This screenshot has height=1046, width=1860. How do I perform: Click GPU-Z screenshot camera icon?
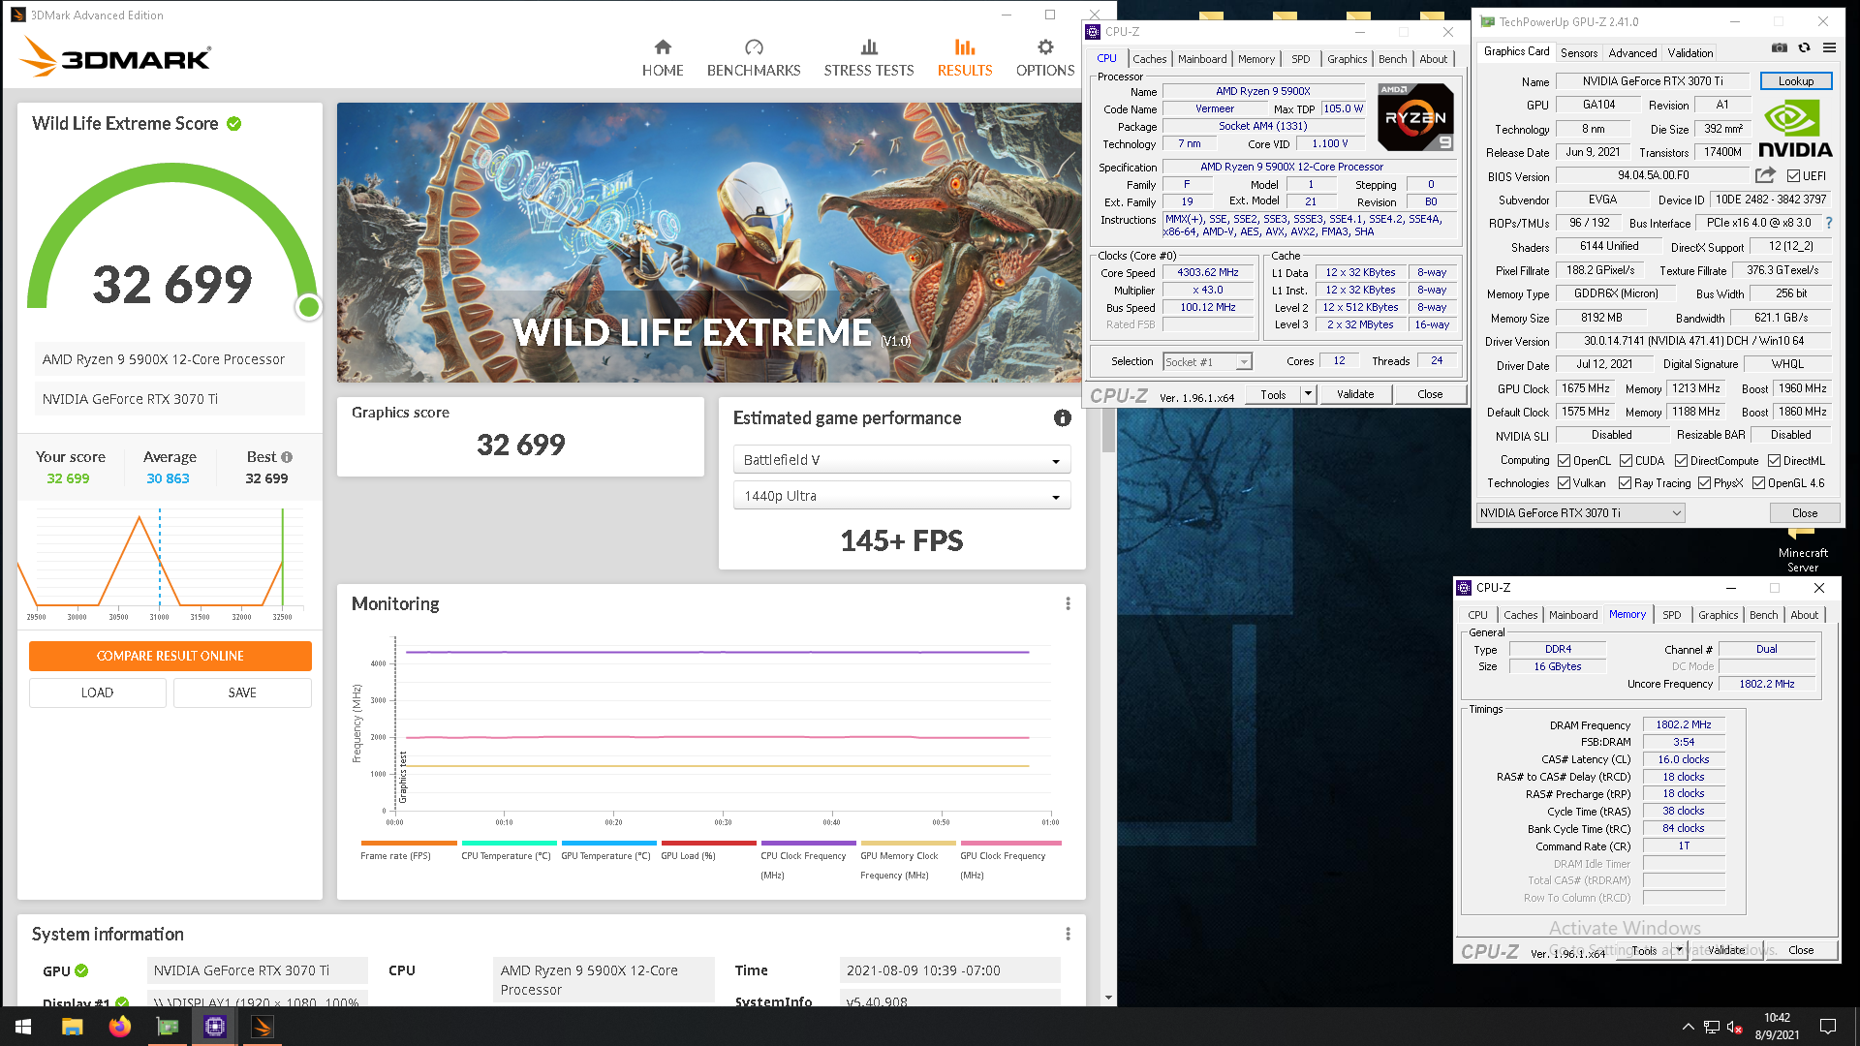point(1780,47)
